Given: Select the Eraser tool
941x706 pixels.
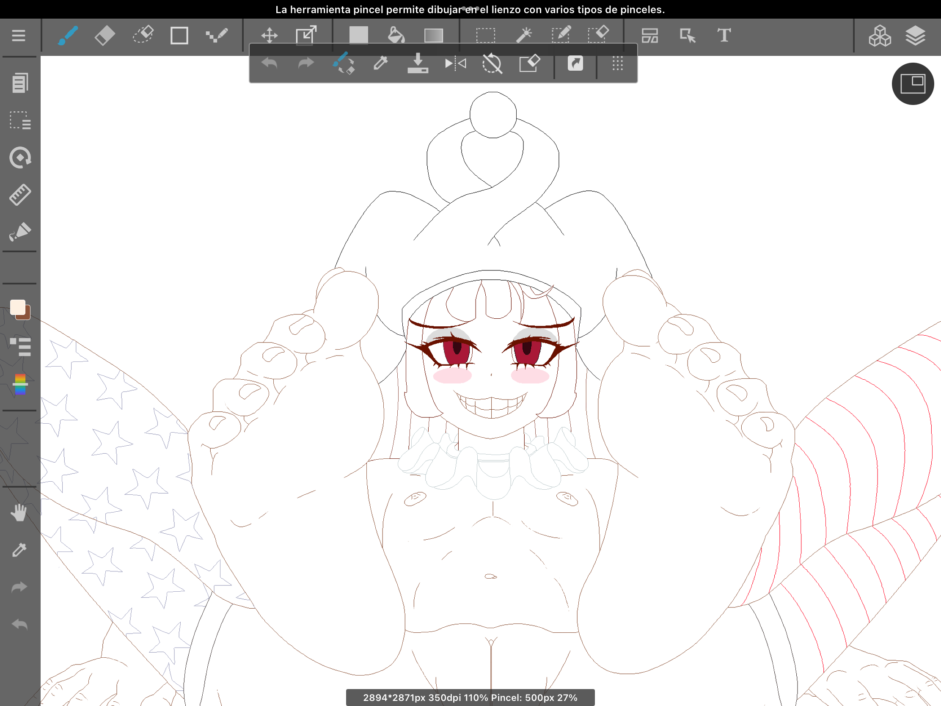Looking at the screenshot, I should 105,35.
